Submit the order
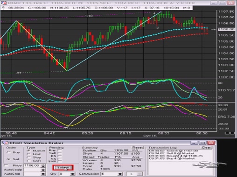Image resolution: width=237 pixels, height=177 pixels. (63, 168)
